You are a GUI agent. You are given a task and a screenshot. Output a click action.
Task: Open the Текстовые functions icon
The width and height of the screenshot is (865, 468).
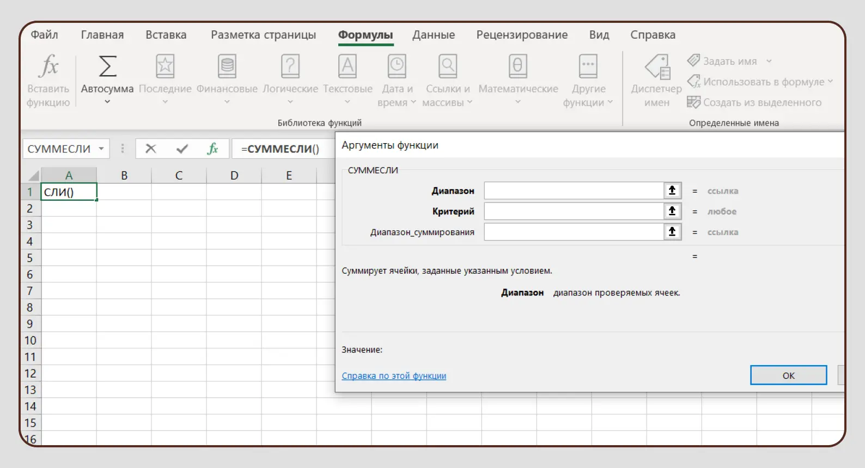348,66
